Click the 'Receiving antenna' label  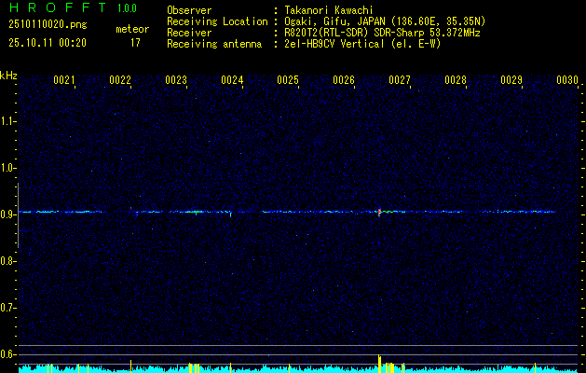(x=214, y=44)
